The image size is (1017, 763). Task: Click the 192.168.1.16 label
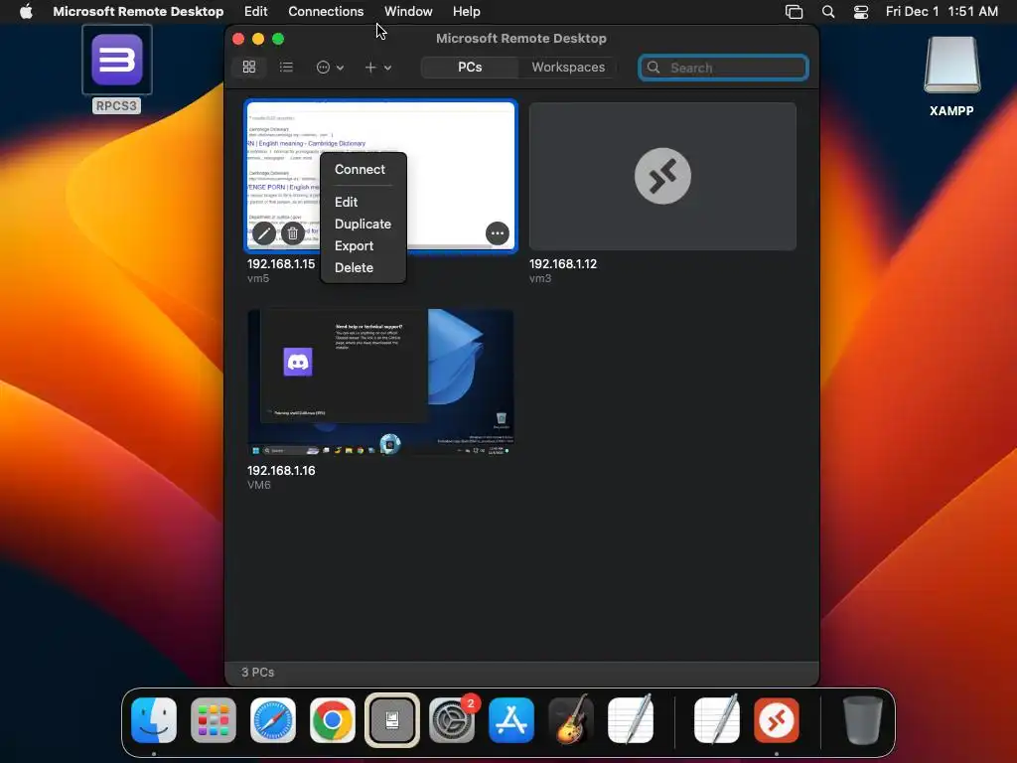(x=281, y=470)
